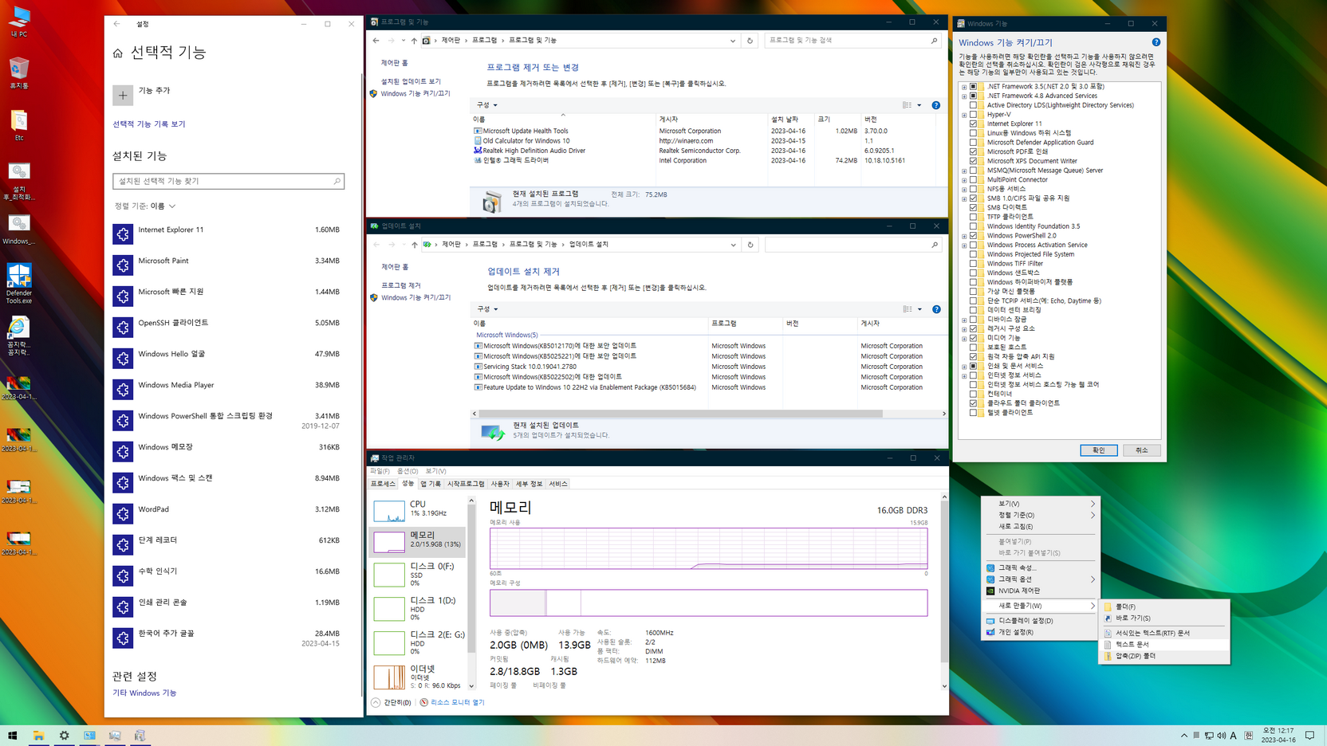The image size is (1327, 746).
Task: Click the 설치된 선택적 기능 찾기 search field
Action: click(x=228, y=182)
